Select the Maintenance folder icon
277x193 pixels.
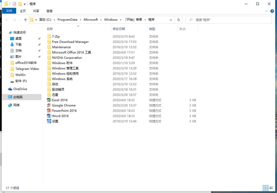tap(49, 47)
